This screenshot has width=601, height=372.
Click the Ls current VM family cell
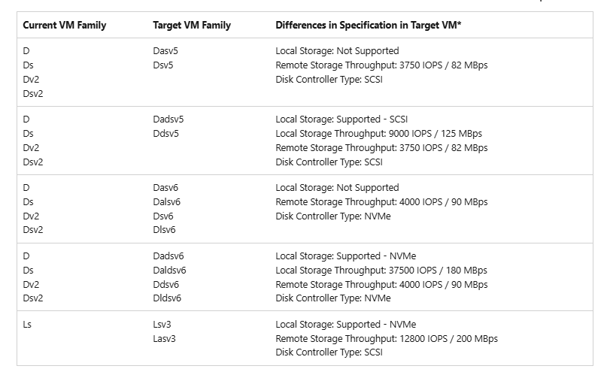pyautogui.click(x=27, y=325)
